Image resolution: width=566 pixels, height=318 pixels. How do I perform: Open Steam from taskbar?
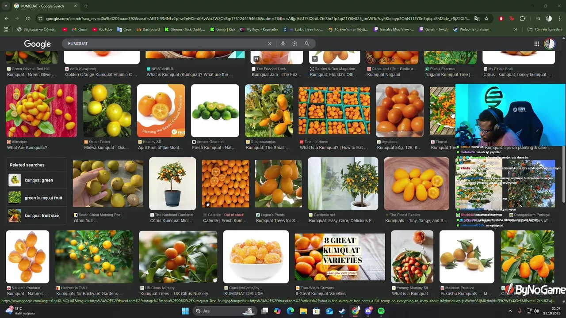(342, 311)
